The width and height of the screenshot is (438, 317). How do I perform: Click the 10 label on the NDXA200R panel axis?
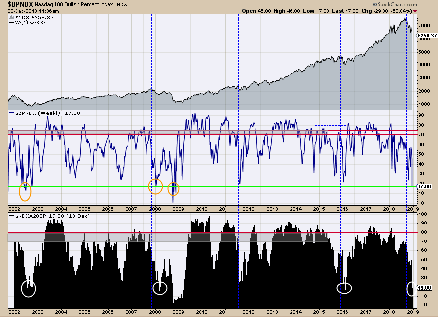[x=424, y=296]
